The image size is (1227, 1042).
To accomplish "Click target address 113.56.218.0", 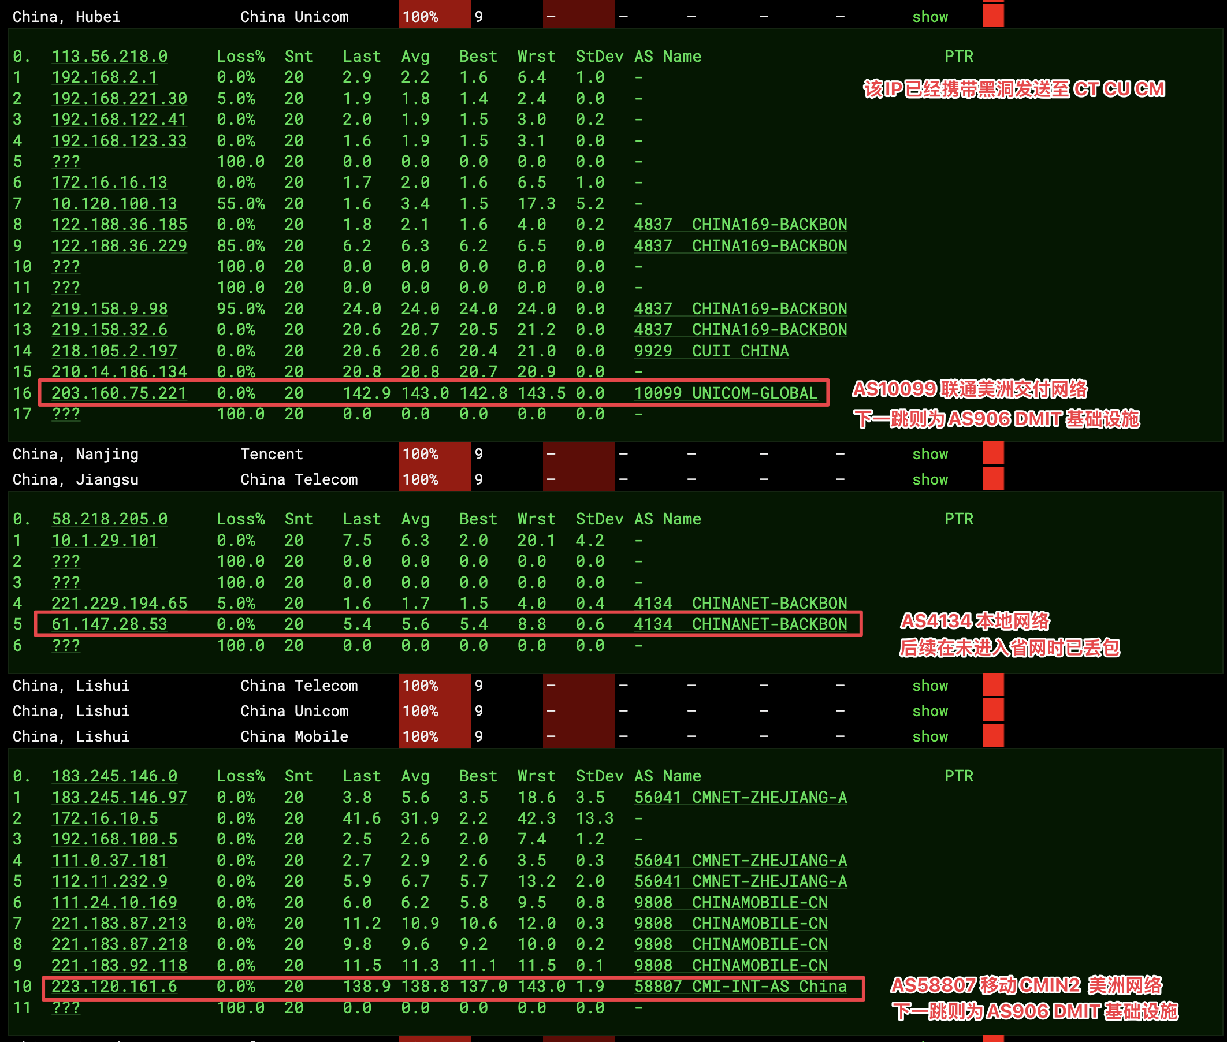I will 109,56.
